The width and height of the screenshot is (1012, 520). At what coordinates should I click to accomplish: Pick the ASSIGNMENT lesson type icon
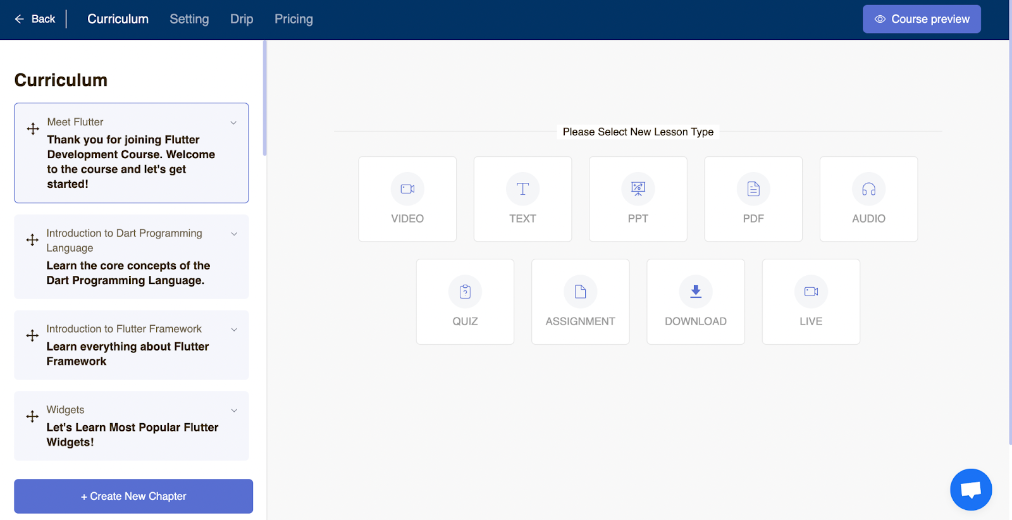581,292
